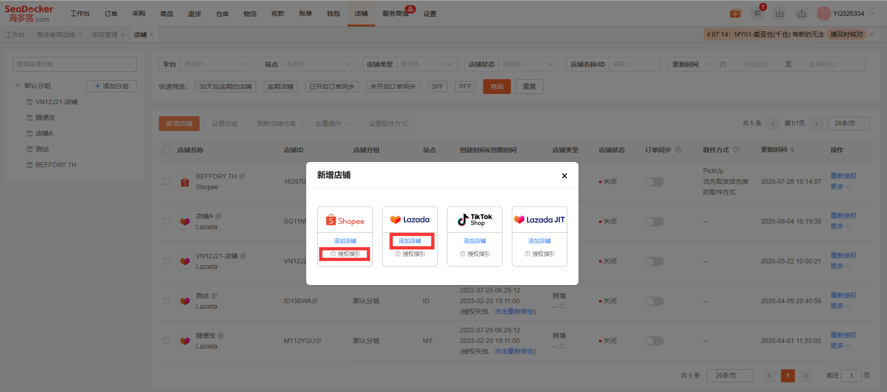Click the Lazada JIT logo

(540, 220)
